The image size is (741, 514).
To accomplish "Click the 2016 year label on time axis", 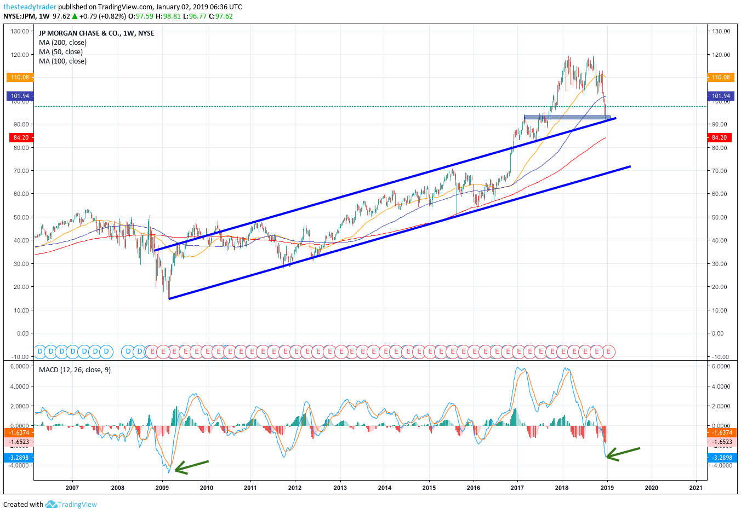I will [474, 488].
